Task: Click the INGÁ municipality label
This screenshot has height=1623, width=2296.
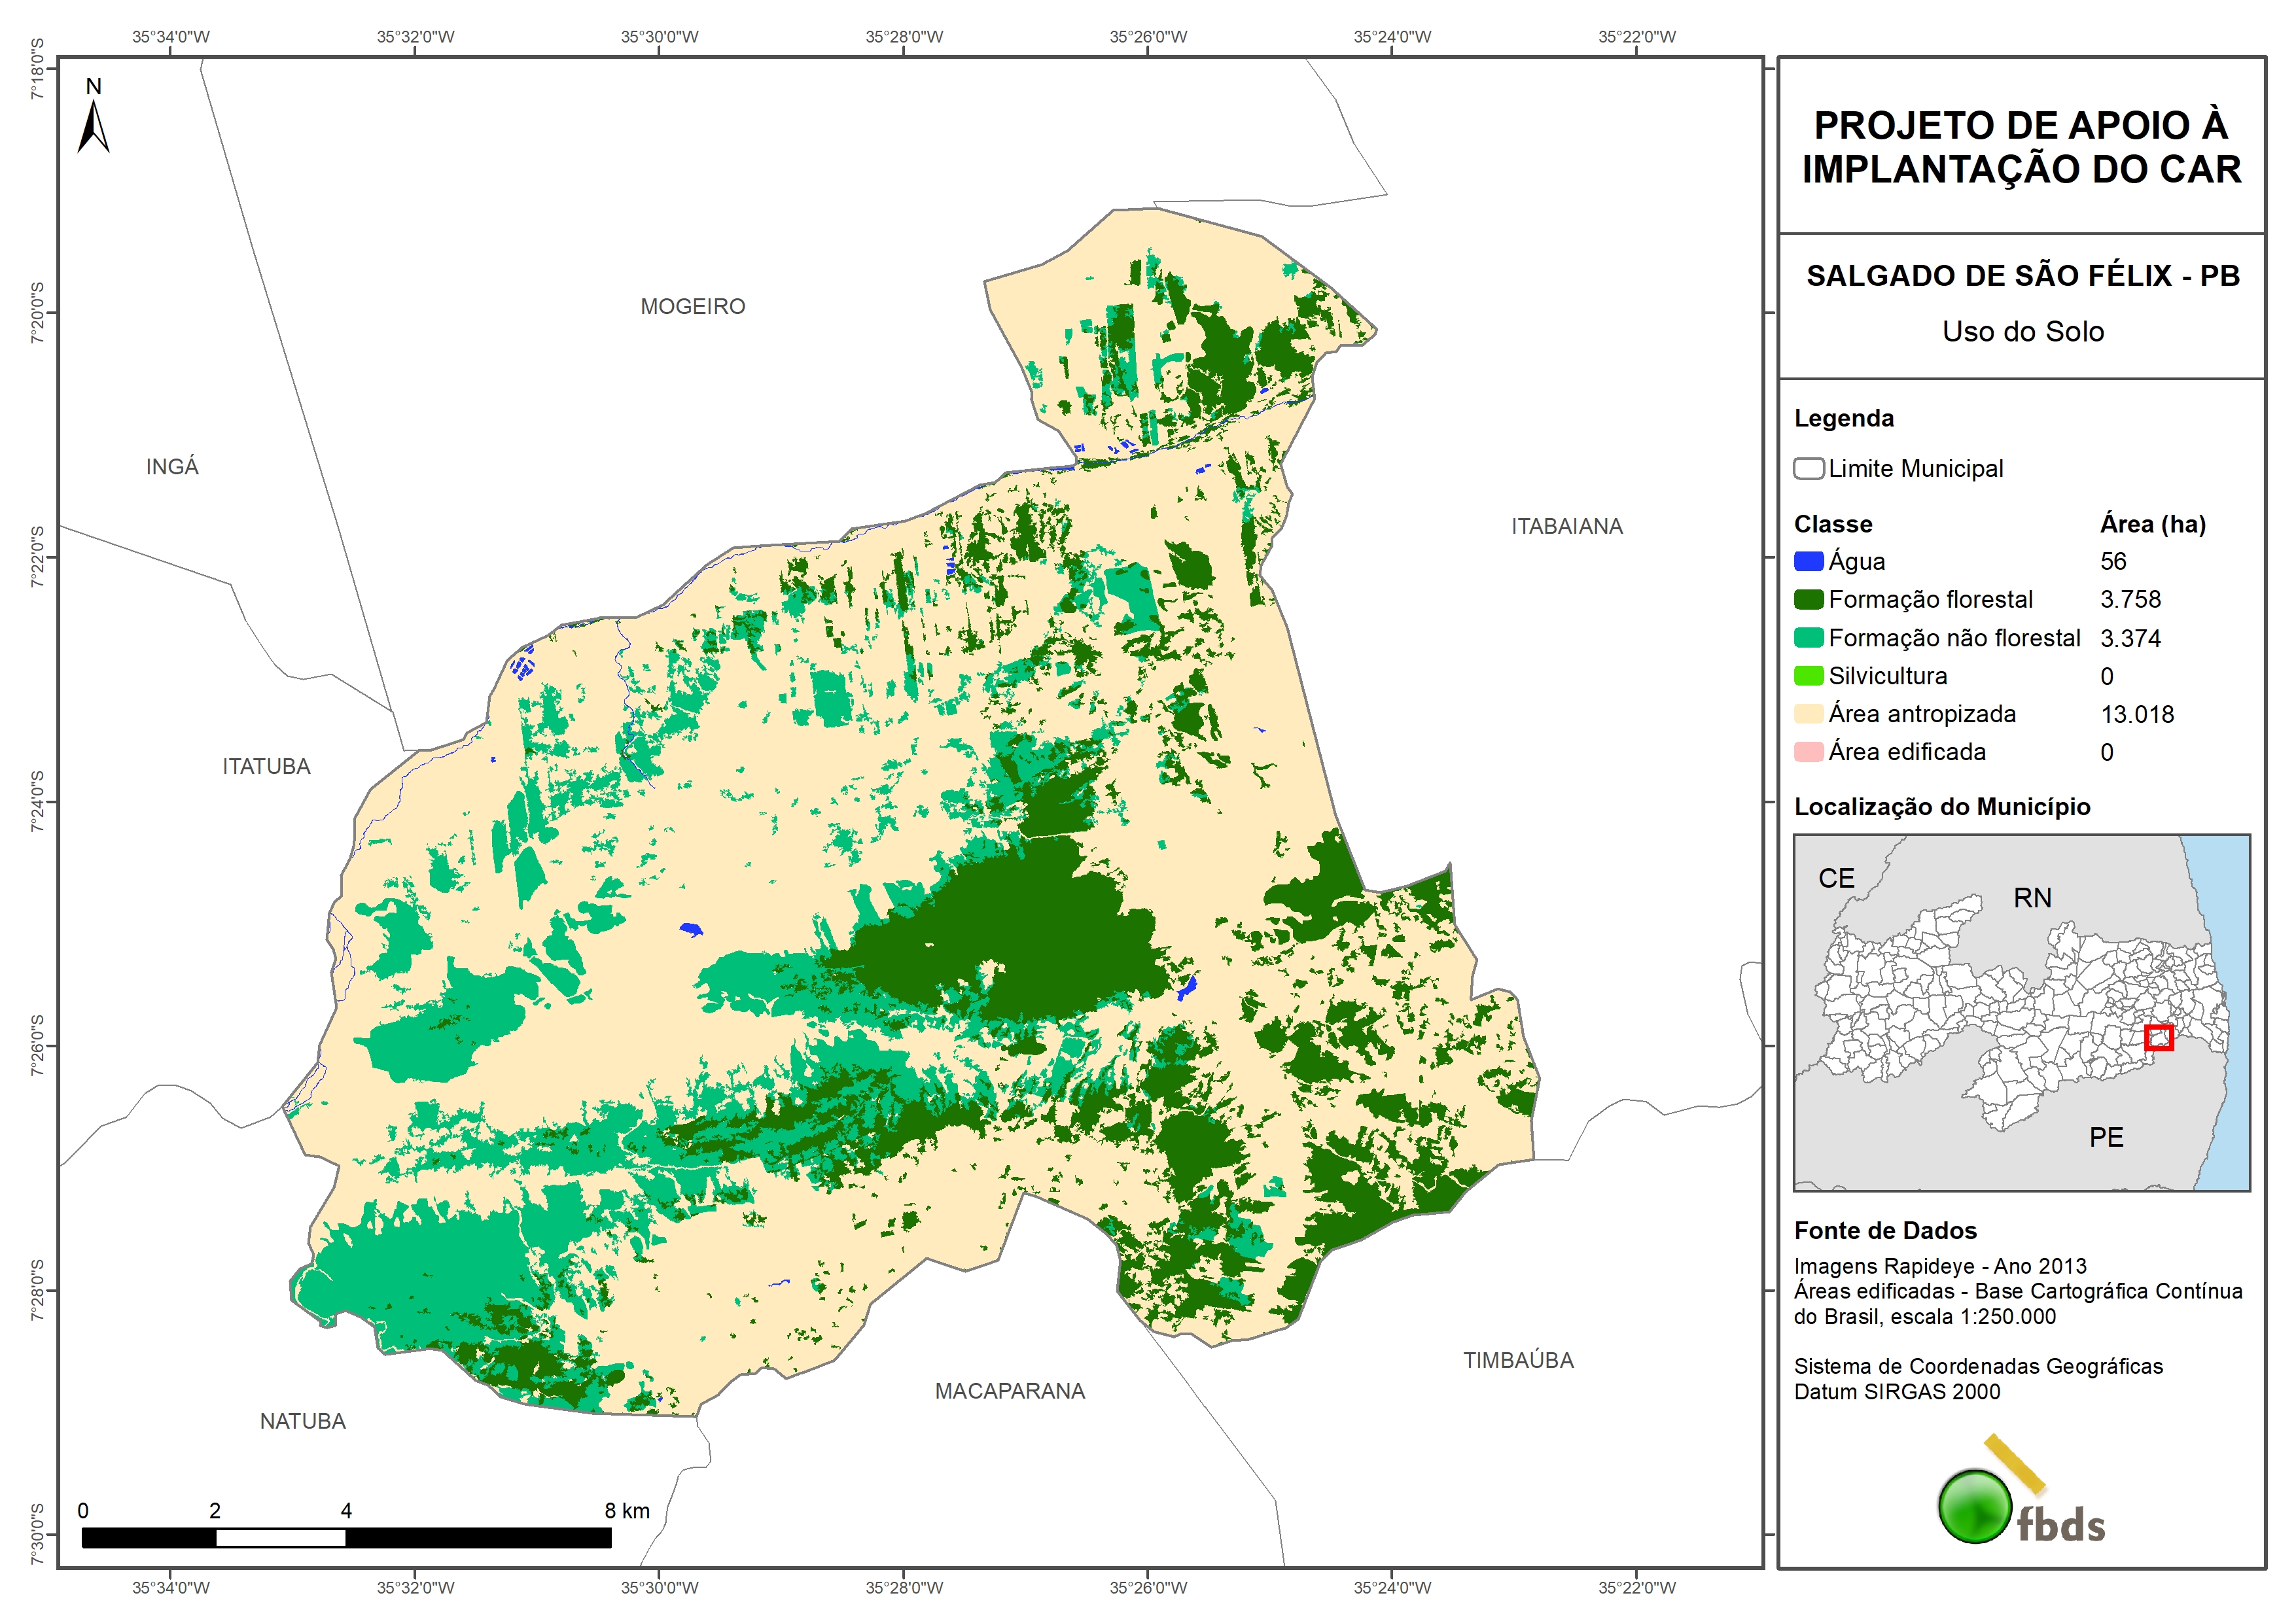Action: (172, 467)
